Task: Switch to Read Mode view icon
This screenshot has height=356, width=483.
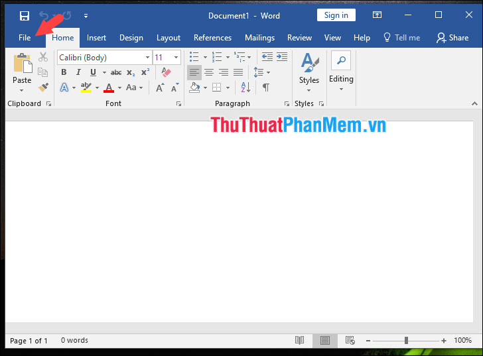Action: [x=299, y=340]
